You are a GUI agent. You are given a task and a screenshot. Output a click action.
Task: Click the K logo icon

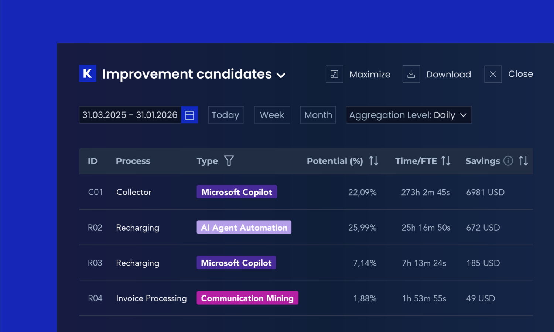coord(88,73)
